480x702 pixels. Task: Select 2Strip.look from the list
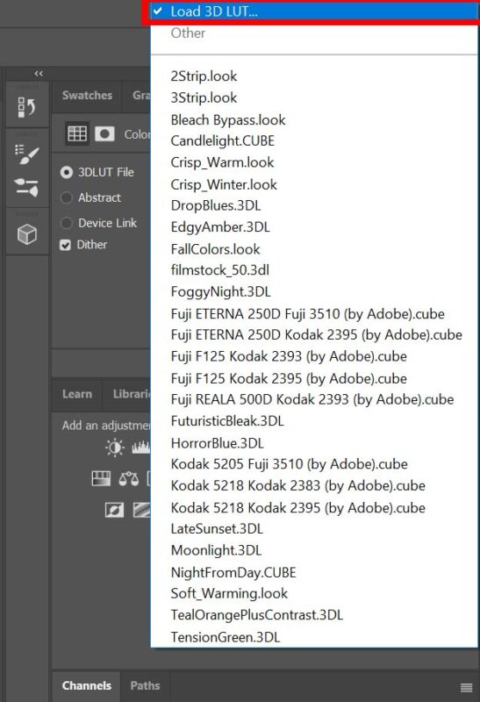314,76
